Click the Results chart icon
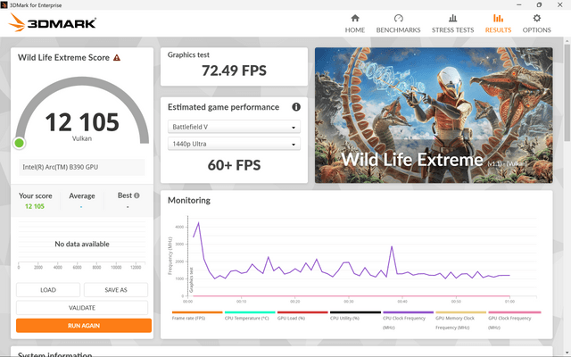The height and width of the screenshot is (357, 571). 498,18
